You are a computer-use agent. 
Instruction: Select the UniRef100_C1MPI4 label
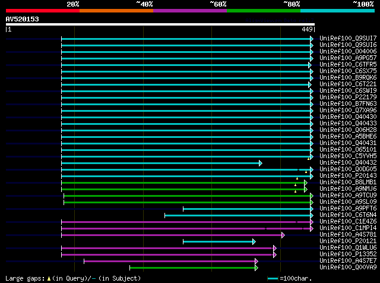coord(348,228)
